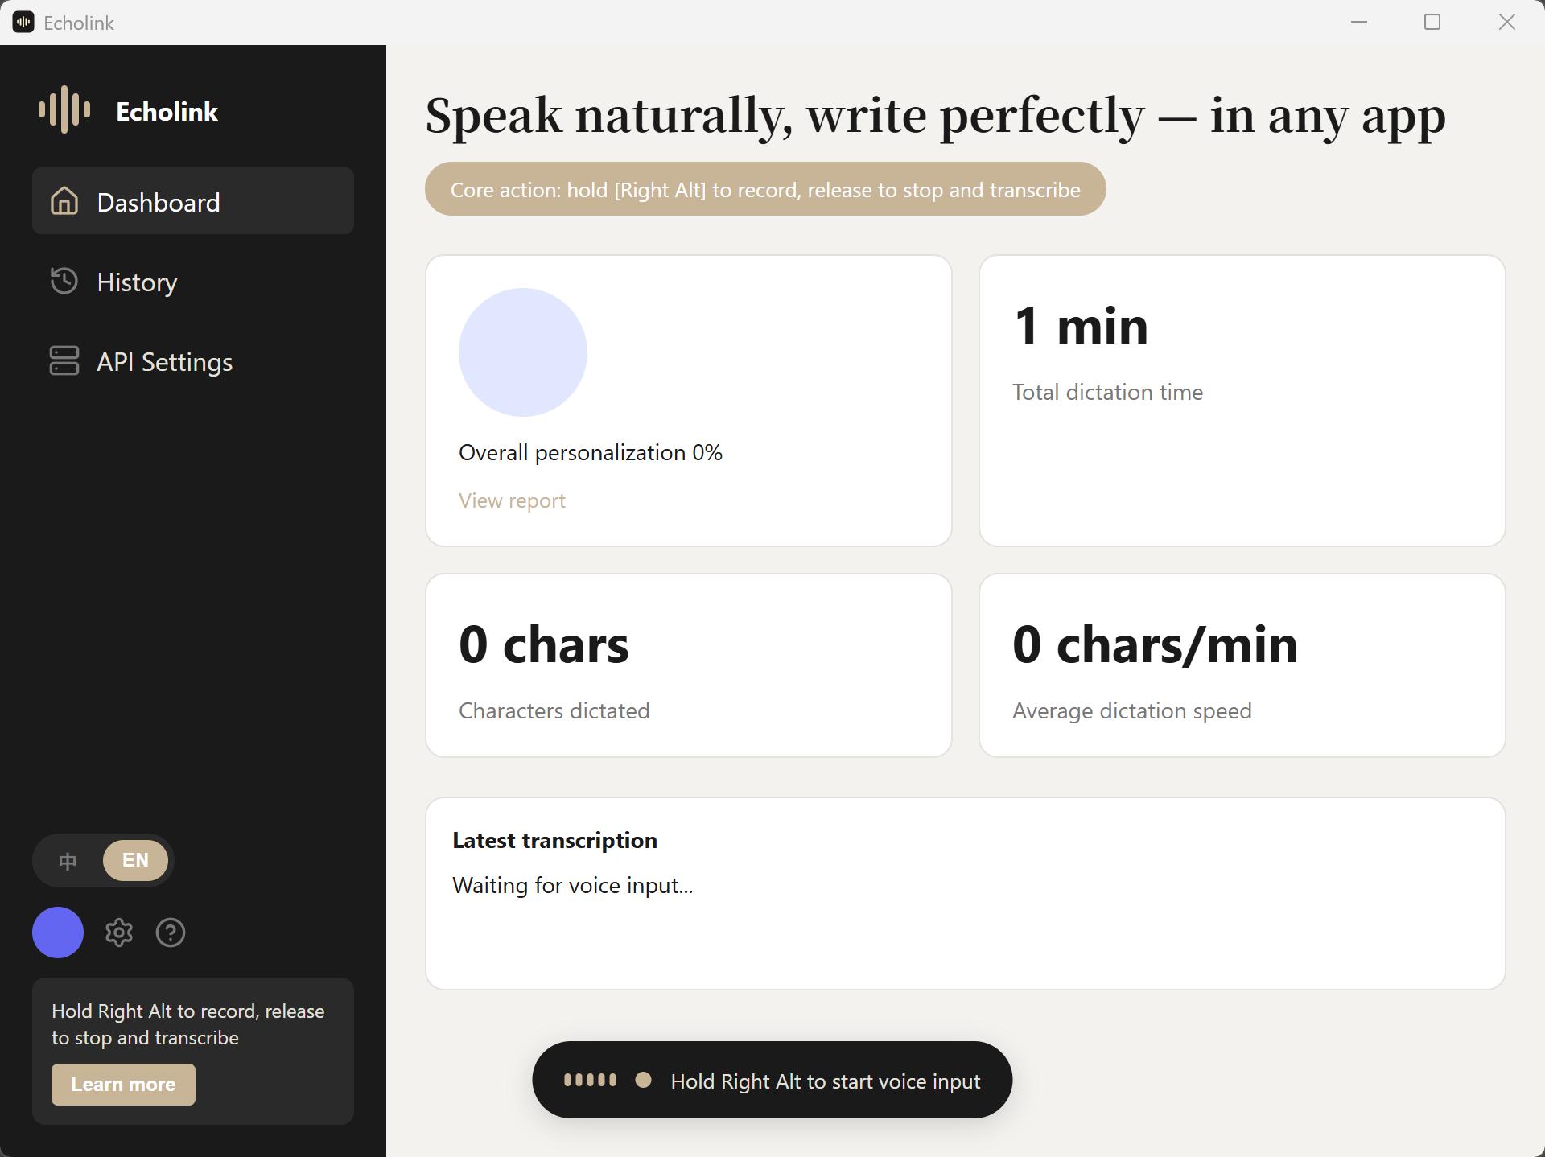Click the Dashboard home icon
Viewport: 1545px width, 1157px height.
click(x=64, y=201)
